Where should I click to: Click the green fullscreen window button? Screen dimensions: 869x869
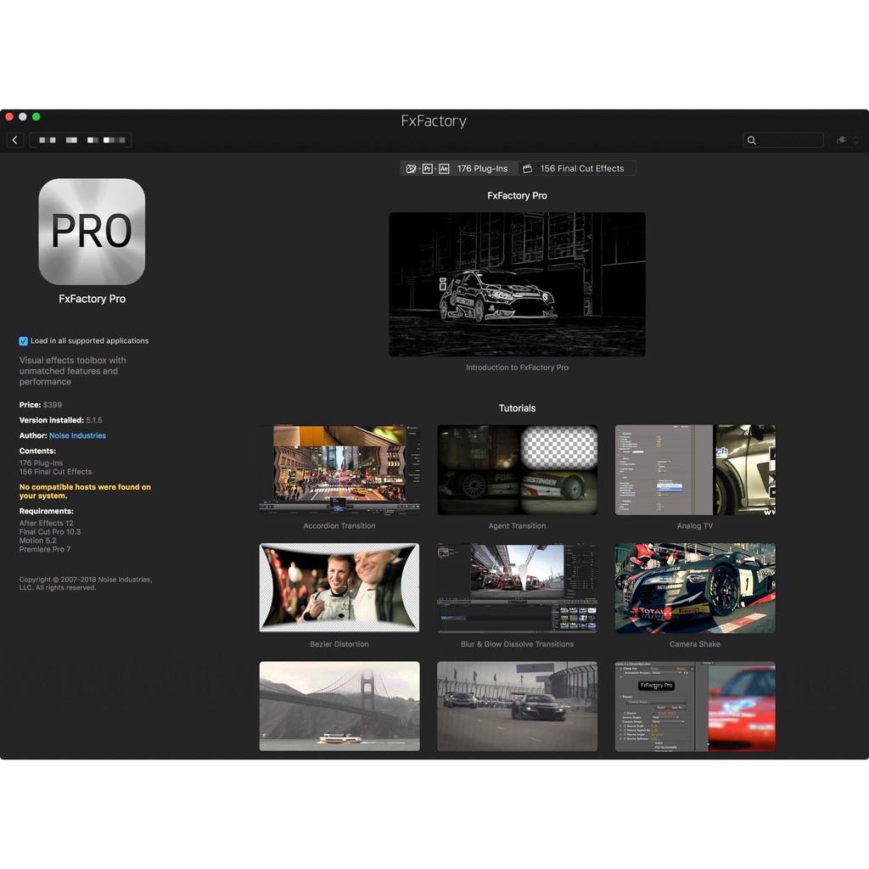(36, 116)
